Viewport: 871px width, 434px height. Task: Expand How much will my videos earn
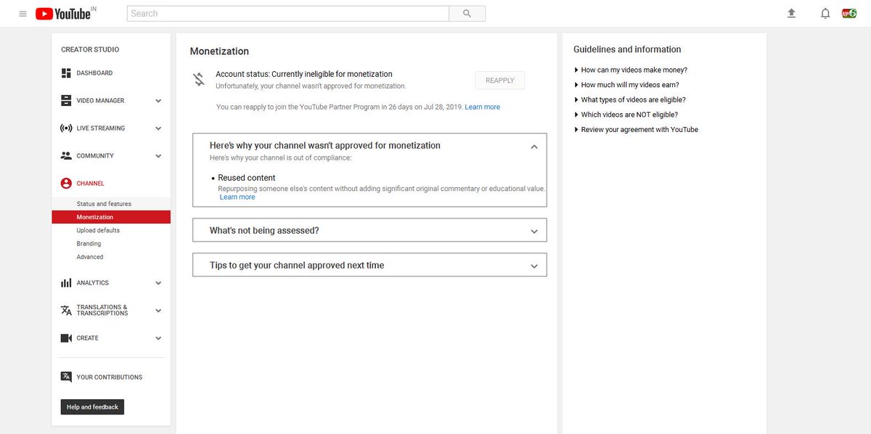[x=626, y=85]
